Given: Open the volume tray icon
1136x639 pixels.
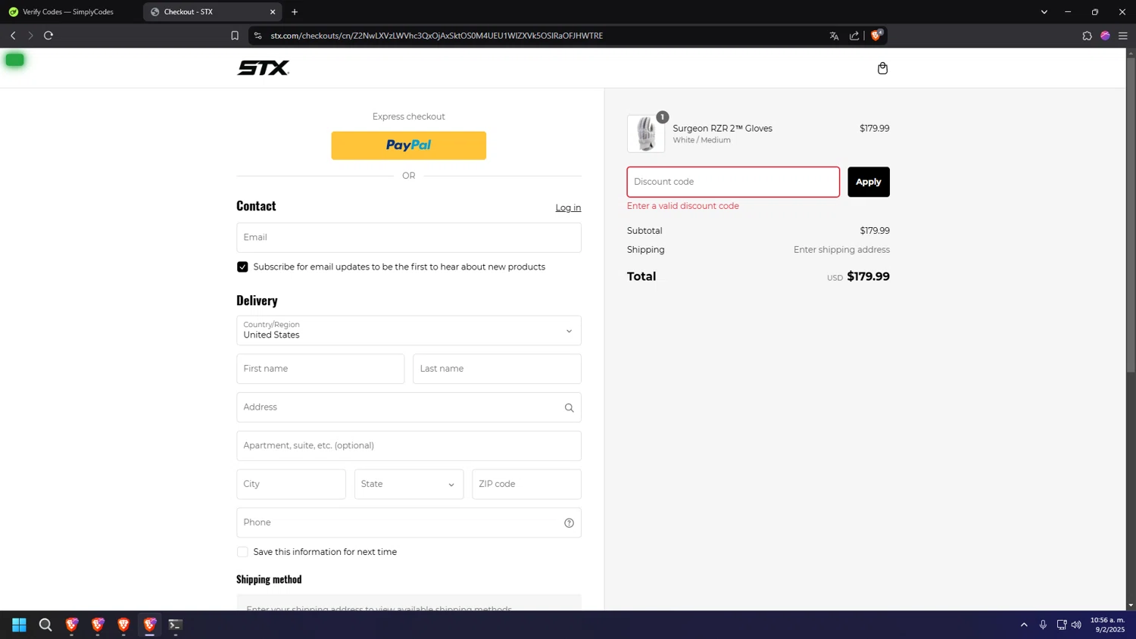Looking at the screenshot, I should click(1076, 625).
